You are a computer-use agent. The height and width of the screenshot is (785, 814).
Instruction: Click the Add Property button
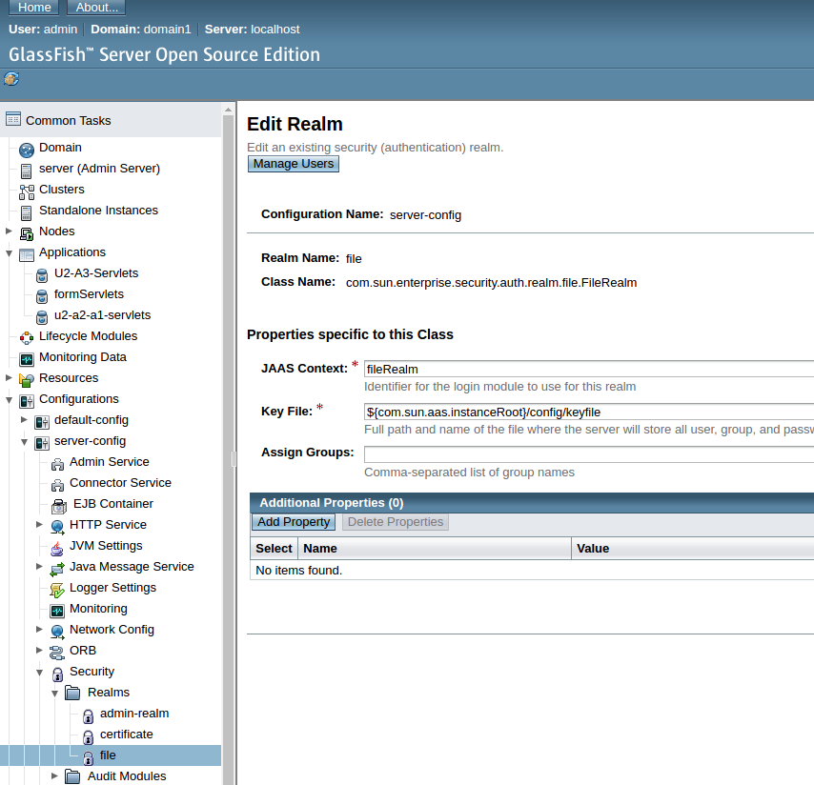[294, 522]
